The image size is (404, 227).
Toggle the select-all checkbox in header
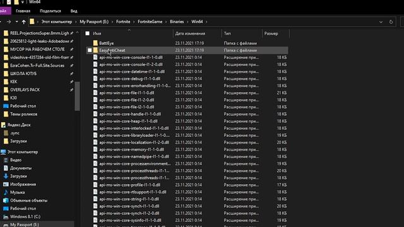pos(88,33)
